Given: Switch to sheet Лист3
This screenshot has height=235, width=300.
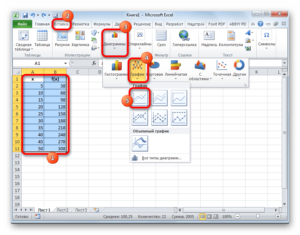Looking at the screenshot, I should click(x=81, y=210).
